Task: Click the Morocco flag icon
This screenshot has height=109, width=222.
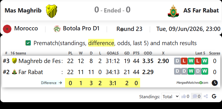Action: [x=7, y=29]
